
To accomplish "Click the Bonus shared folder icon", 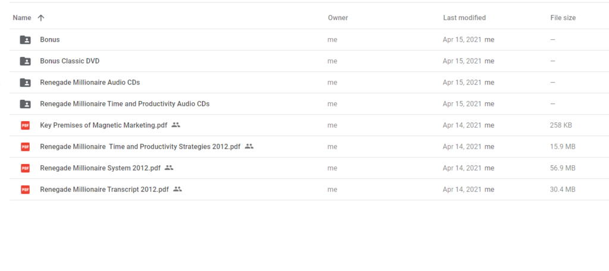I will (25, 40).
